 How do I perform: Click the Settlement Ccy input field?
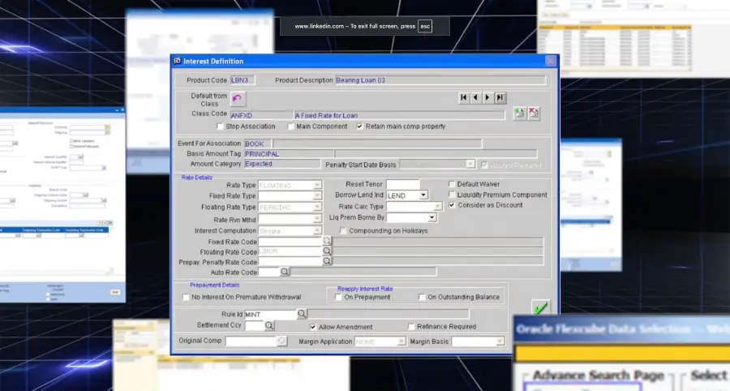pyautogui.click(x=255, y=326)
